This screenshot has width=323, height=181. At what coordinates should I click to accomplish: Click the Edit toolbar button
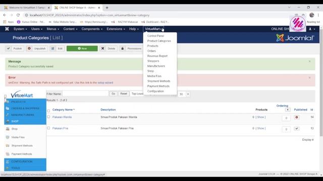pyautogui.click(x=57, y=48)
